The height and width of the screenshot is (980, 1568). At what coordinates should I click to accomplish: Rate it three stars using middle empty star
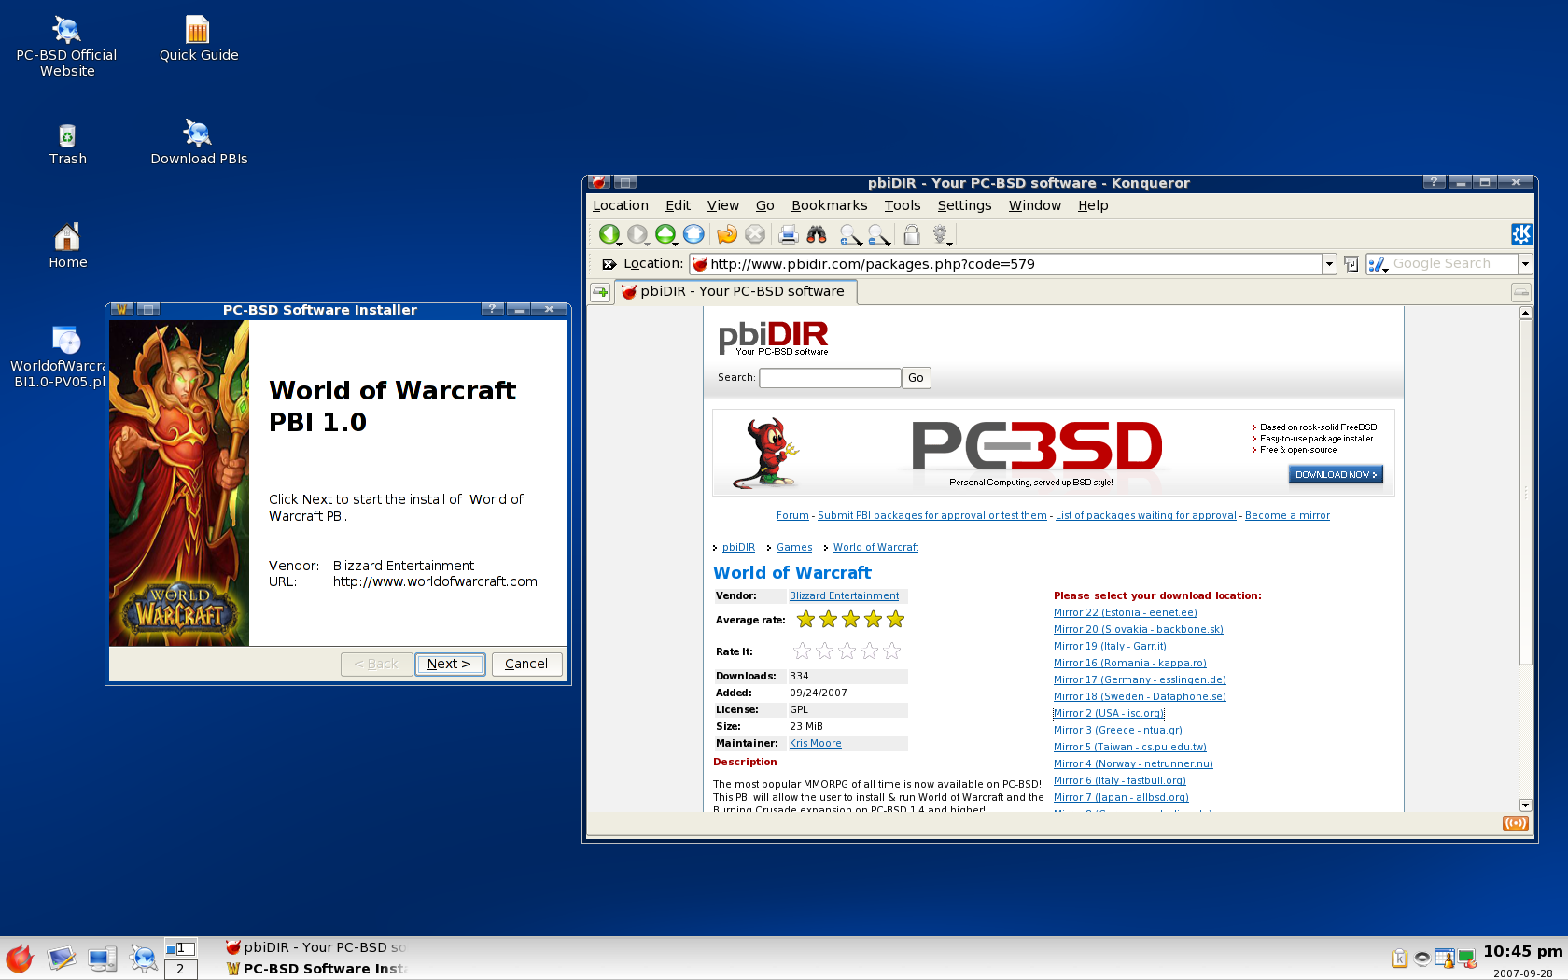tap(847, 651)
